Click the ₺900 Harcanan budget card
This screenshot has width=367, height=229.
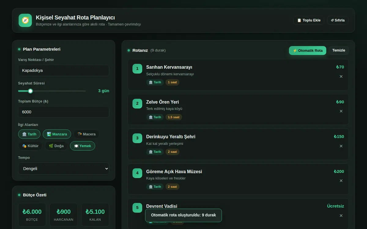pos(64,215)
